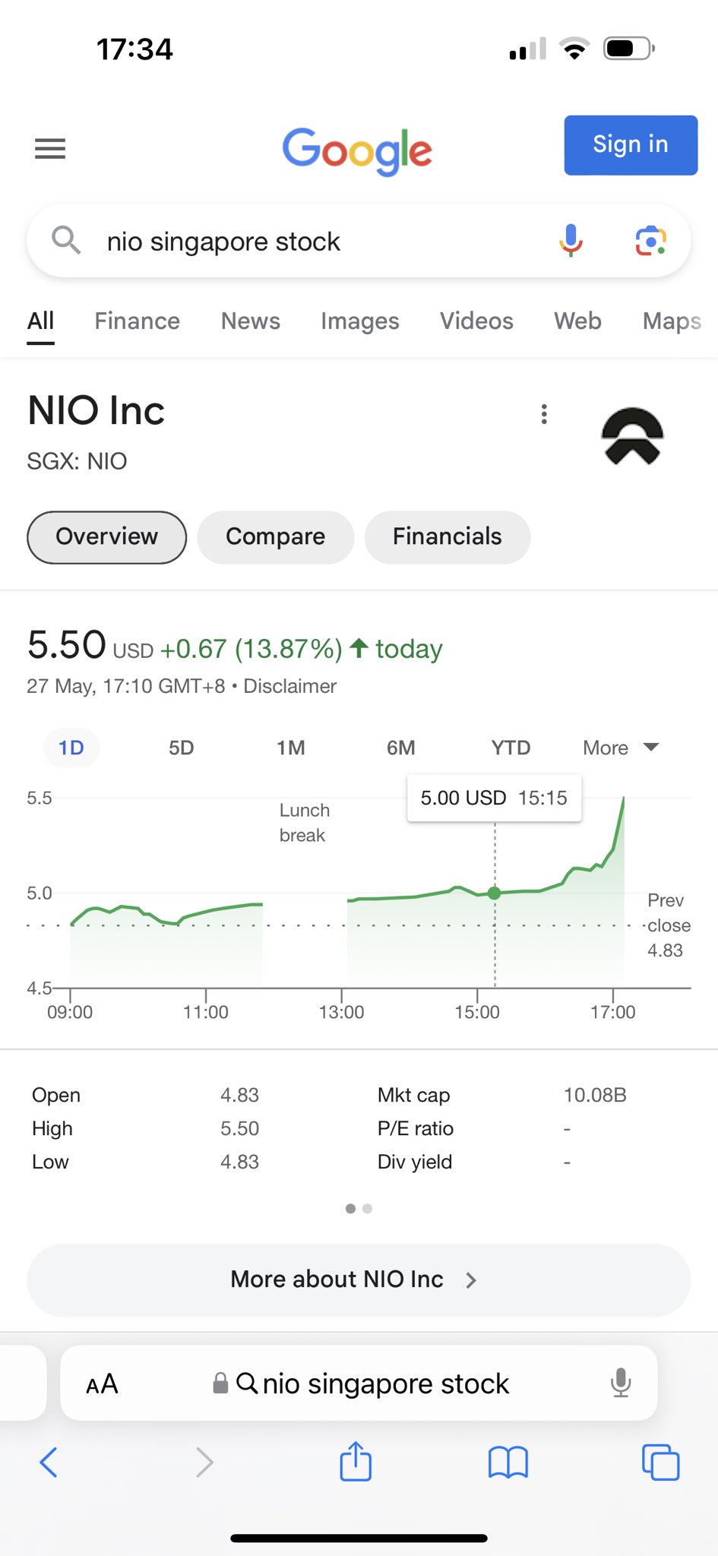Tap the three-dot options for NIO Inc
Screen dimensions: 718x1556
(x=544, y=414)
